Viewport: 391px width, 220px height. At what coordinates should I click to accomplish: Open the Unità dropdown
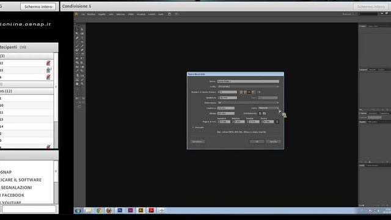(268, 108)
